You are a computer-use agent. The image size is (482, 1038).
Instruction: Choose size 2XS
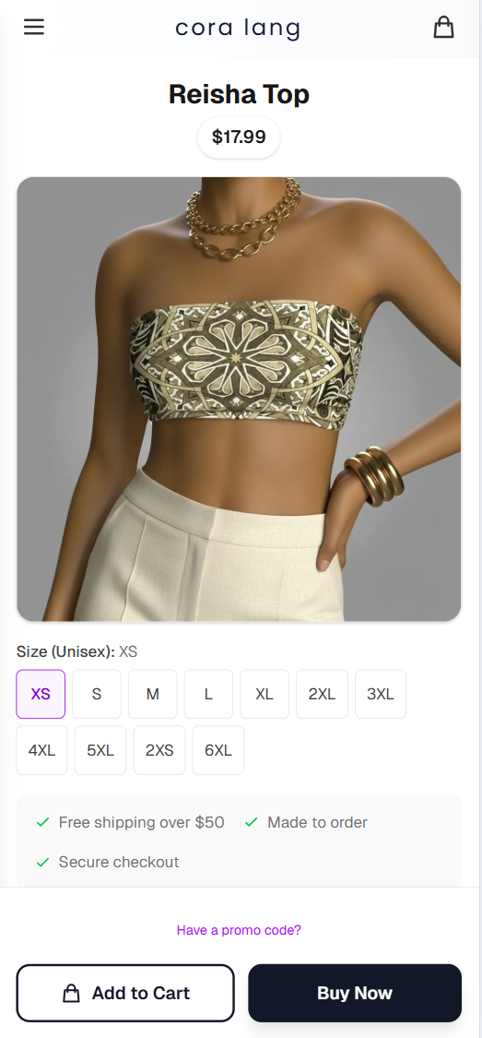(x=159, y=750)
